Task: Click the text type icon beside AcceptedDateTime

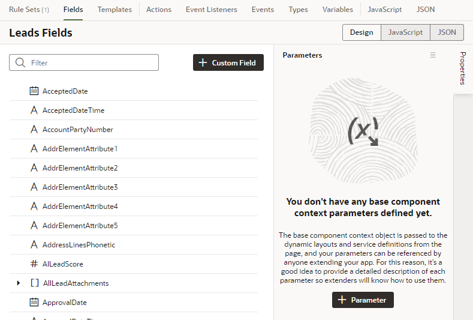Action: [34, 110]
